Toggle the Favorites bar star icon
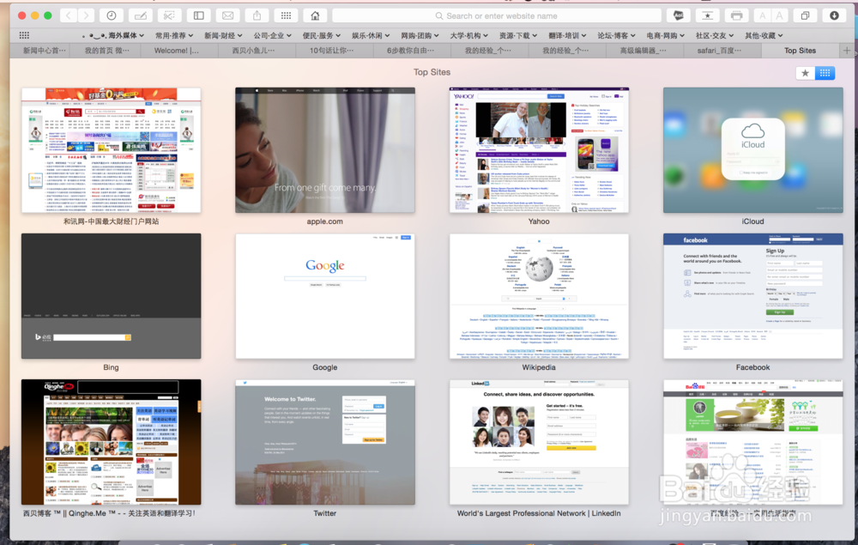The image size is (858, 545). coord(708,15)
